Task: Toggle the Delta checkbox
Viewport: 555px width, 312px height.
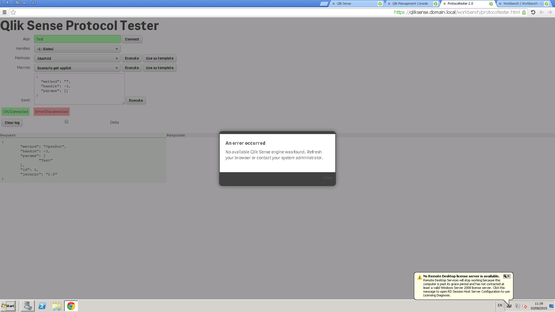Action: pyautogui.click(x=67, y=122)
